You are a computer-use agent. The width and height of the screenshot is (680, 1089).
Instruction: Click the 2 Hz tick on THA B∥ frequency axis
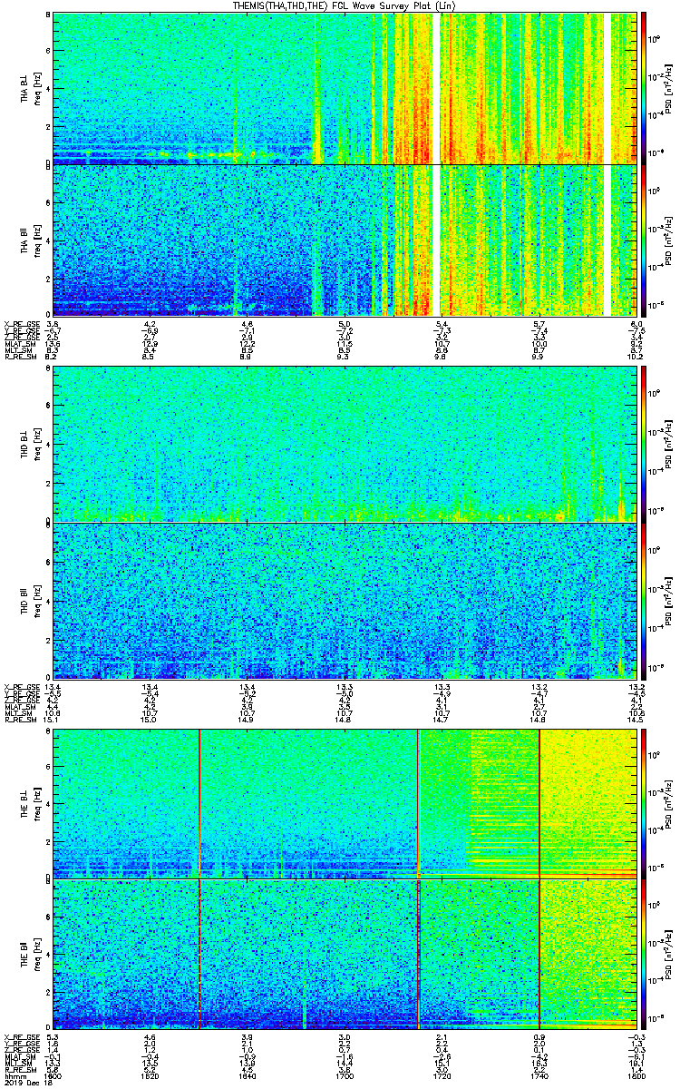point(46,279)
